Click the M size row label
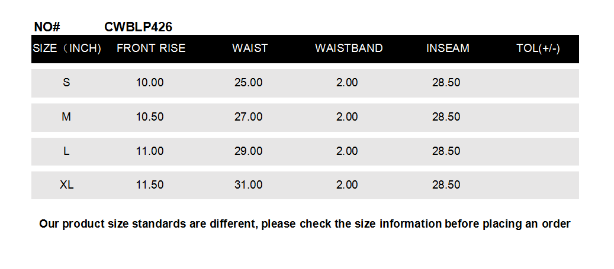The width and height of the screenshot is (614, 269). click(66, 117)
